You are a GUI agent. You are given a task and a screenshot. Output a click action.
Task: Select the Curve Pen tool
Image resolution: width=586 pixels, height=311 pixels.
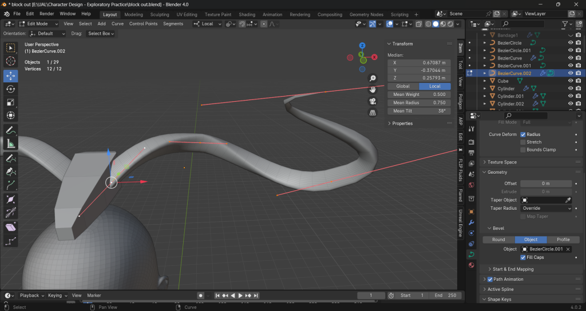[x=10, y=172]
